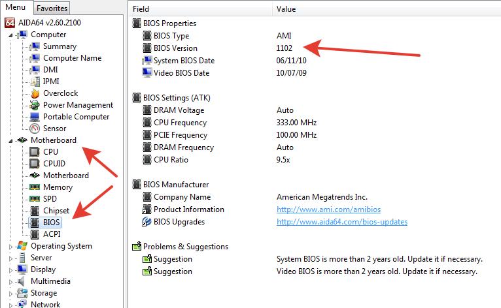501x308 pixels.
Task: Open the Sensor gauge icon
Action: (x=35, y=129)
